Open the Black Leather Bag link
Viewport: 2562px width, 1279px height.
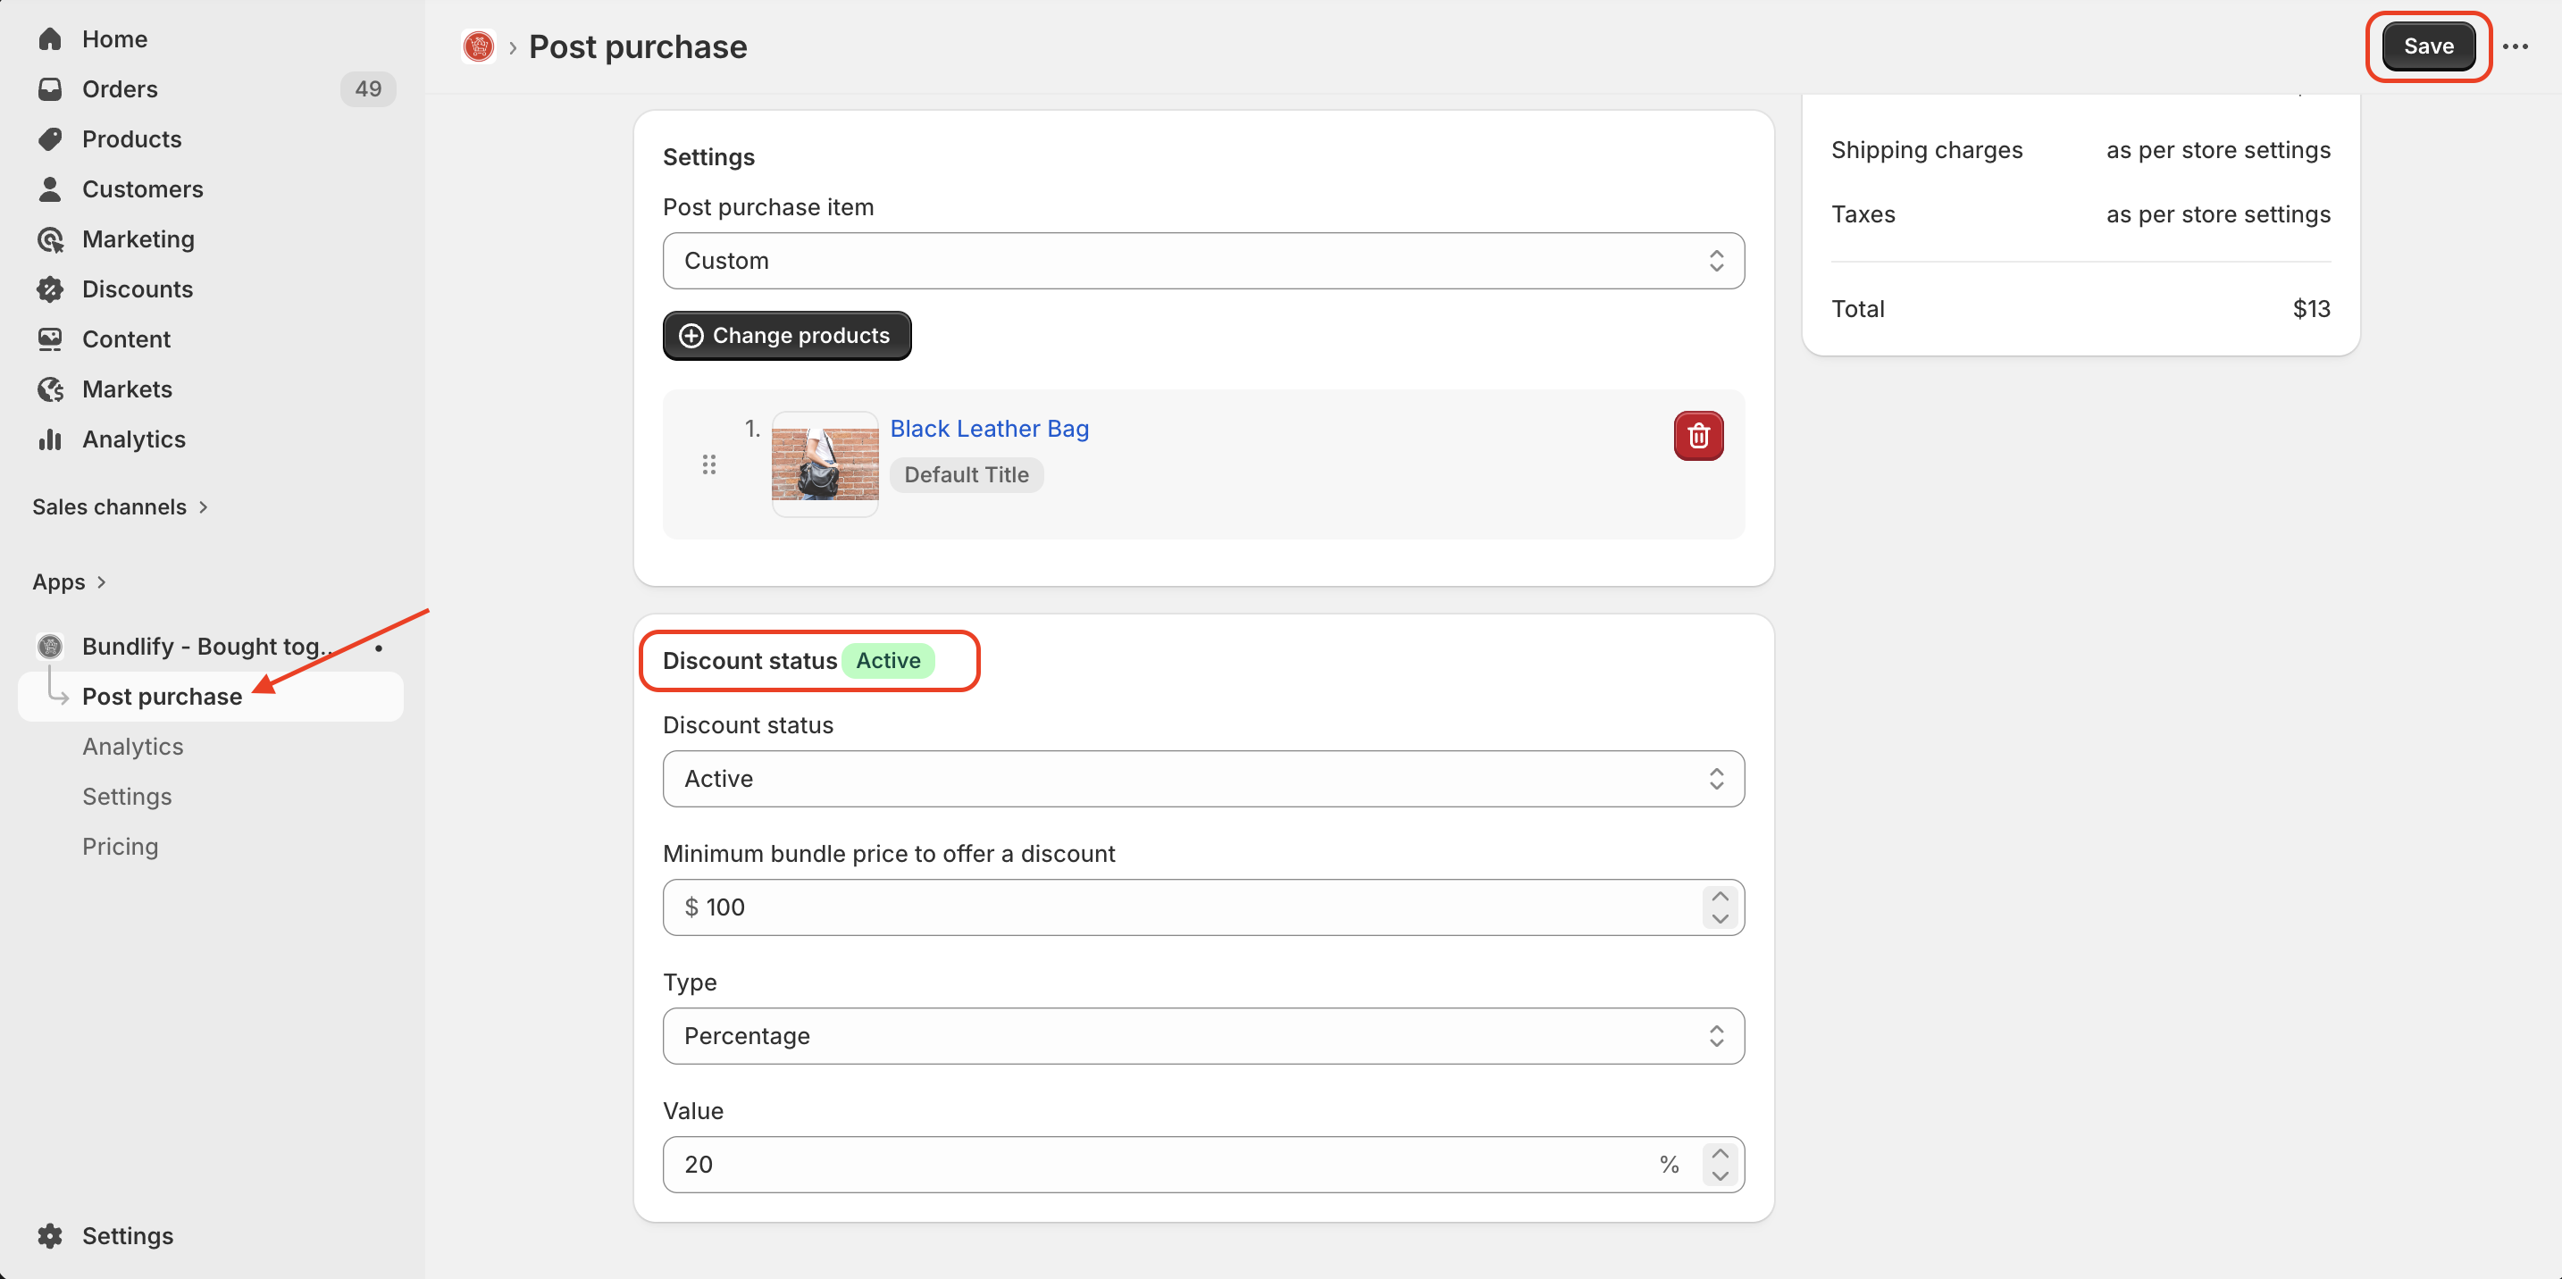tap(989, 429)
